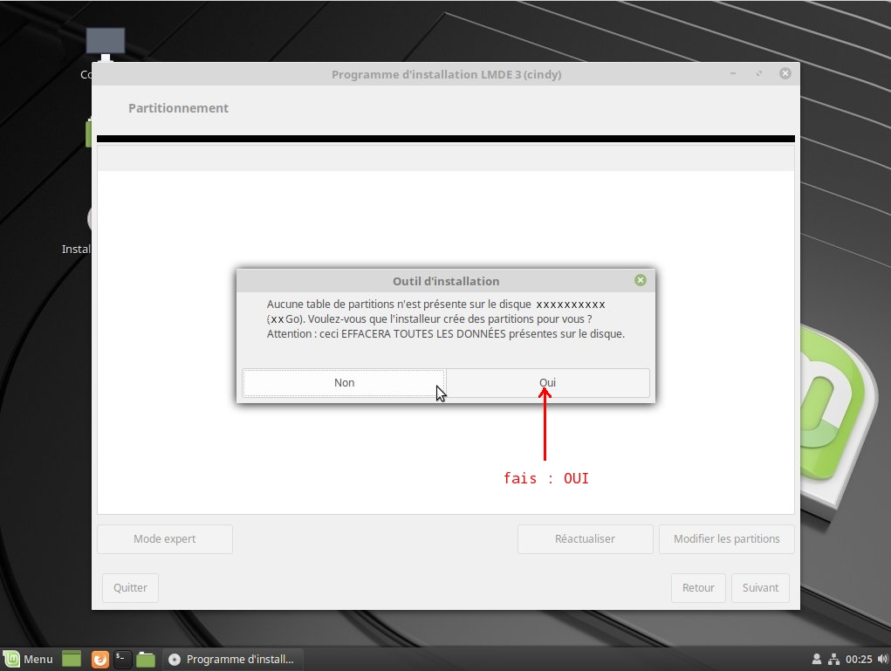
Task: Open the network connections tray icon
Action: pos(833,659)
